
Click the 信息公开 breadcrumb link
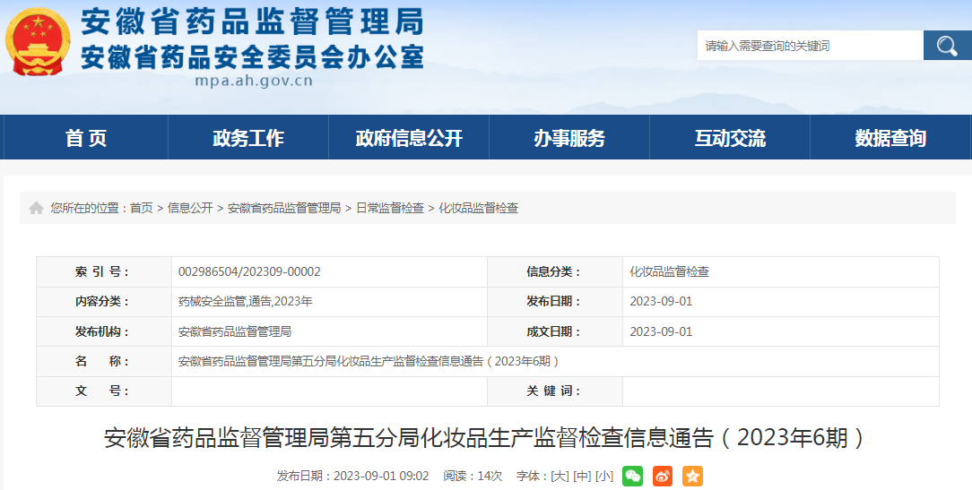tap(190, 208)
